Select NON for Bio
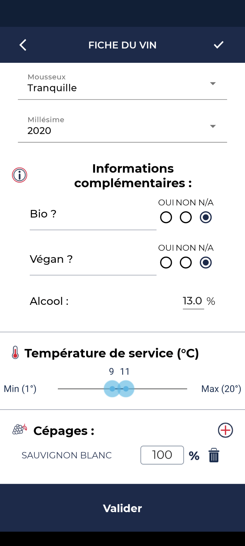This screenshot has height=546, width=245. (x=186, y=218)
